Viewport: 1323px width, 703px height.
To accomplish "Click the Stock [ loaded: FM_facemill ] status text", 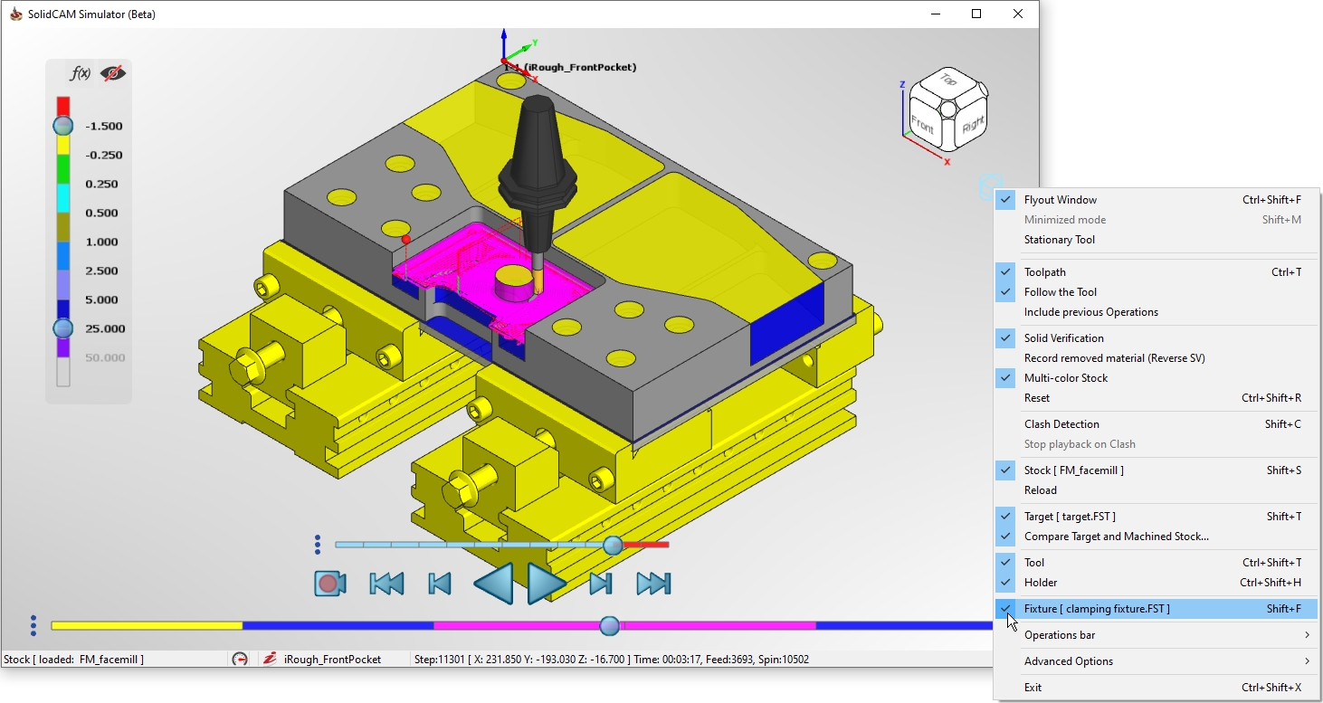I will click(74, 660).
